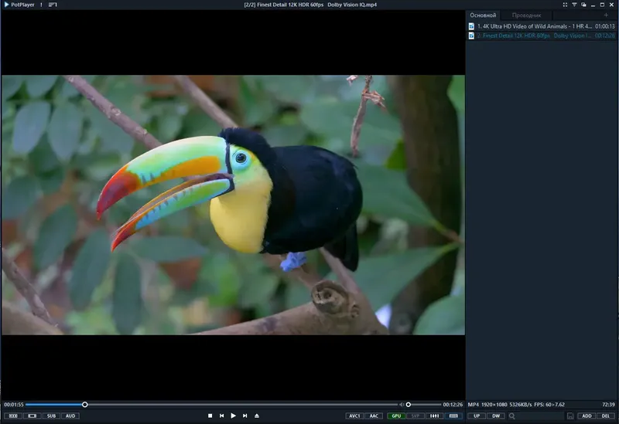Save the playlist with the disk icon
The image size is (619, 424).
point(570,416)
